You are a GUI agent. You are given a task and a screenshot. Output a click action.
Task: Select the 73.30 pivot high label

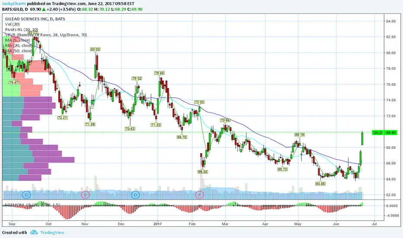[x=199, y=102]
